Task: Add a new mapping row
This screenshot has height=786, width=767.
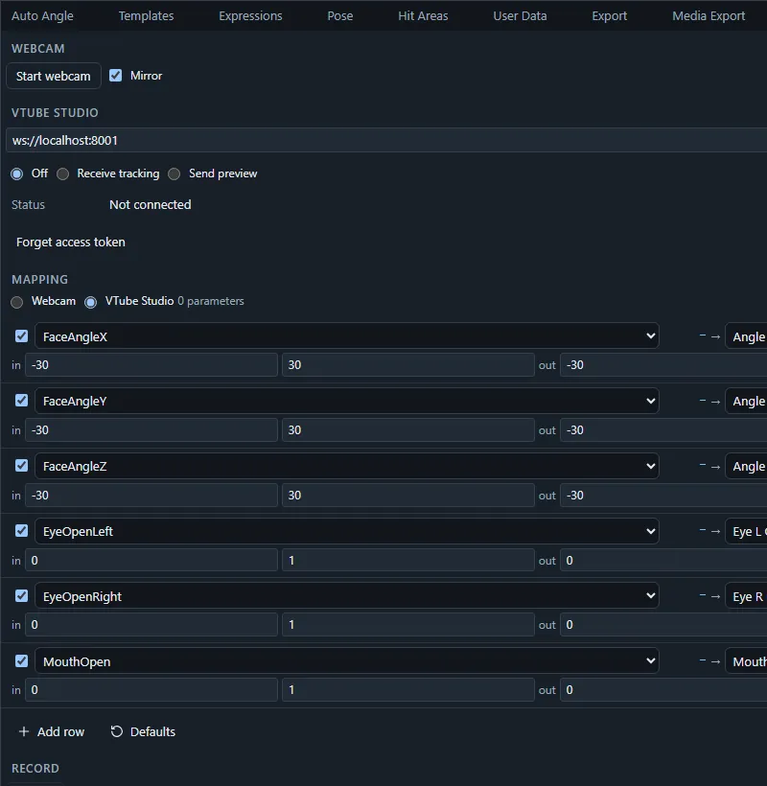Action: point(51,731)
